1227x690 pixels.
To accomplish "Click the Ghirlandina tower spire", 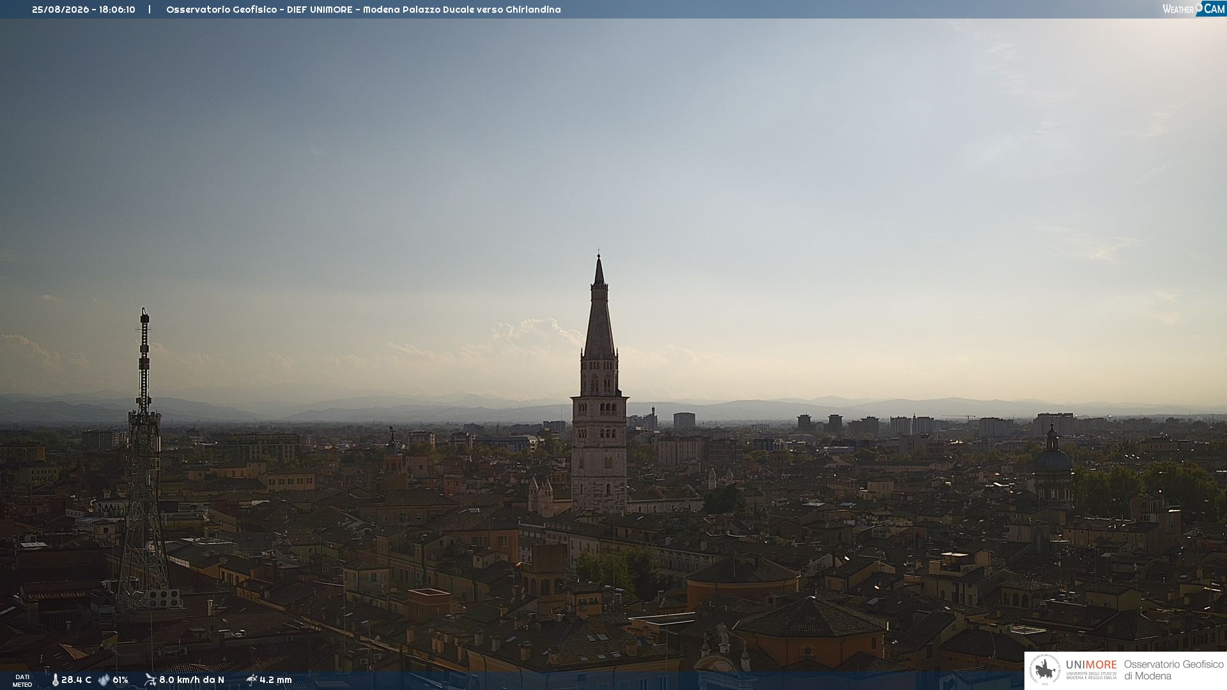I will point(599,305).
